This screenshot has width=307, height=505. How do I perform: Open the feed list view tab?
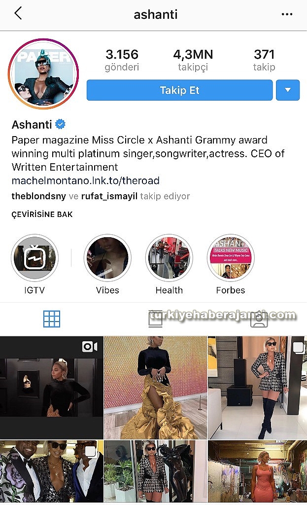coord(155,319)
